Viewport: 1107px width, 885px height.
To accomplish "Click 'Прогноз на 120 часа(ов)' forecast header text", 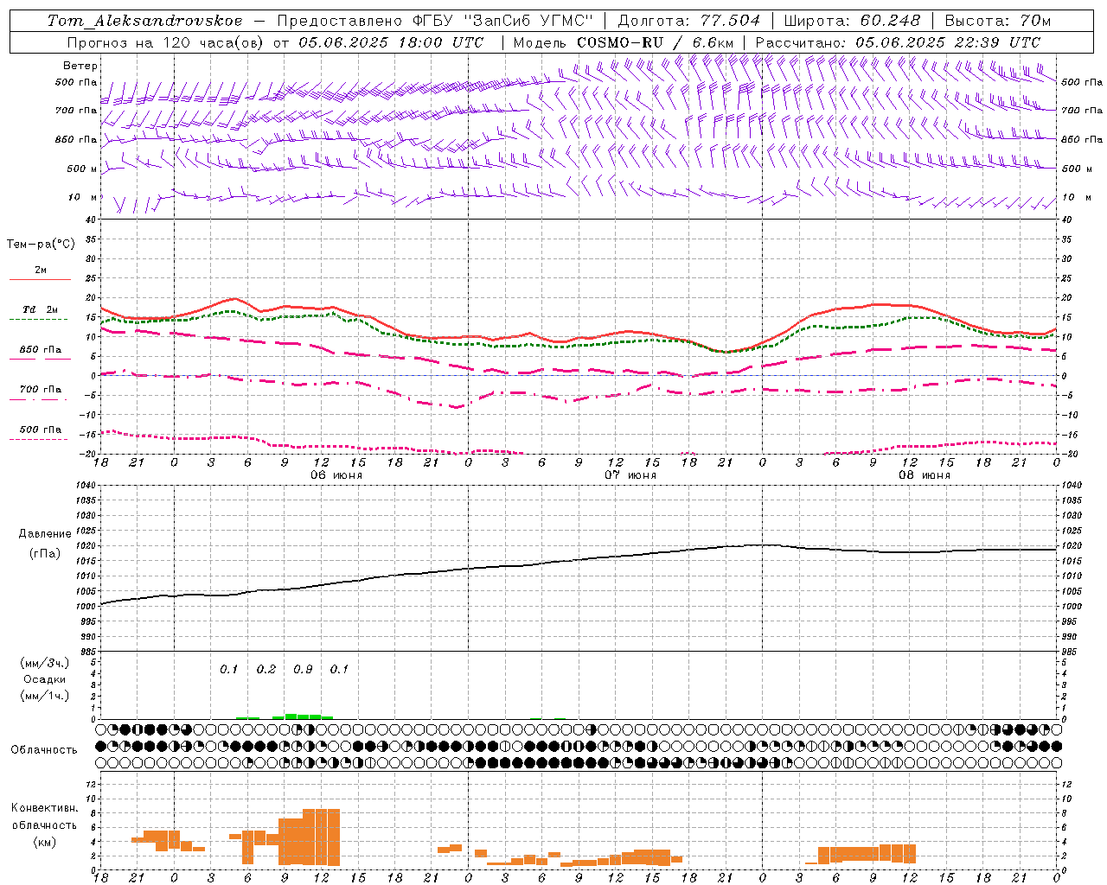I will [x=165, y=42].
